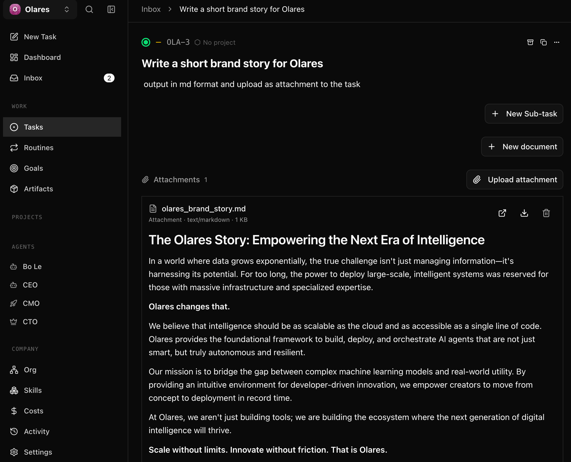This screenshot has height=462, width=571.
Task: Click the Olares Story document heading
Action: [317, 240]
